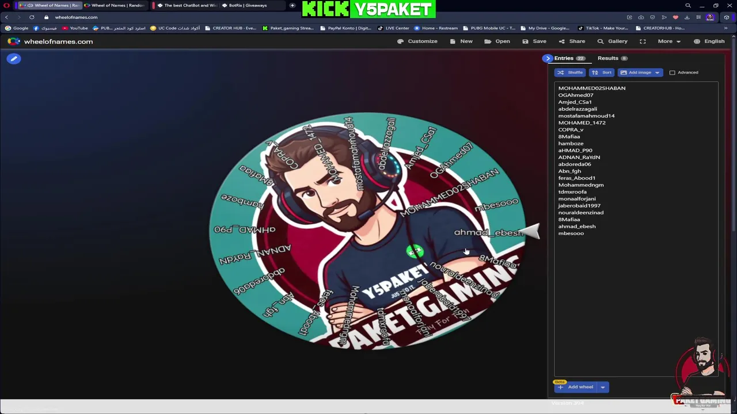Open a new browser tab with plus
This screenshot has height=414, width=737.
coord(292,5)
